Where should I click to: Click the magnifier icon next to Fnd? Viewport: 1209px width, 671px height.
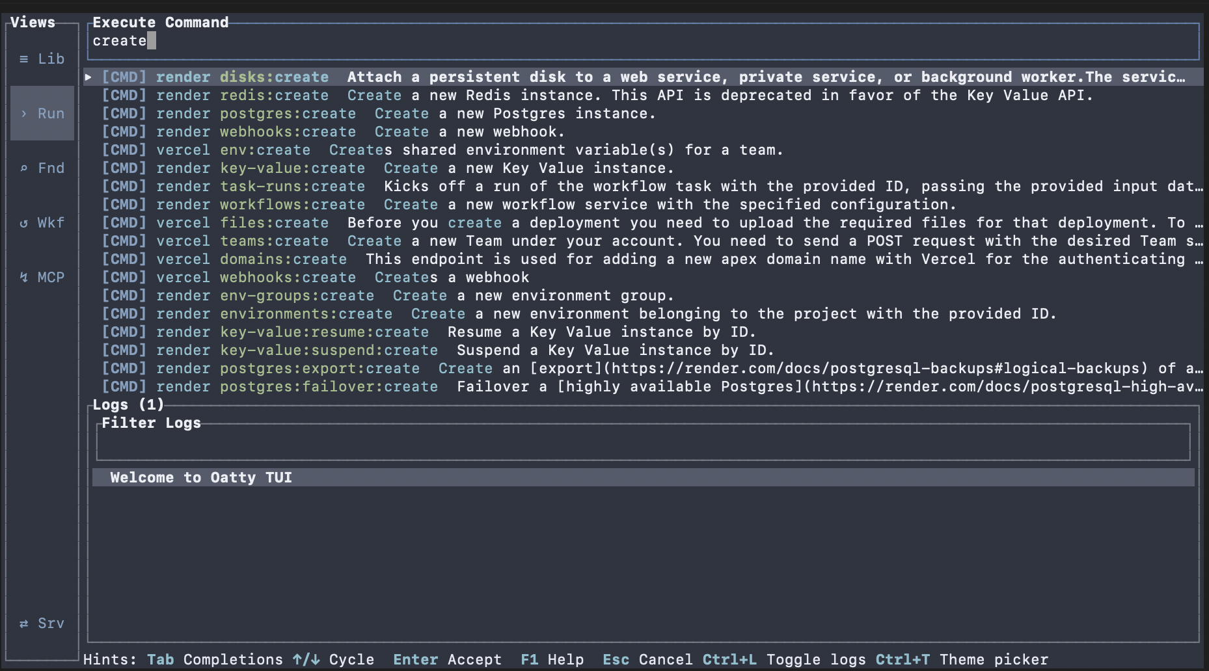tap(23, 168)
